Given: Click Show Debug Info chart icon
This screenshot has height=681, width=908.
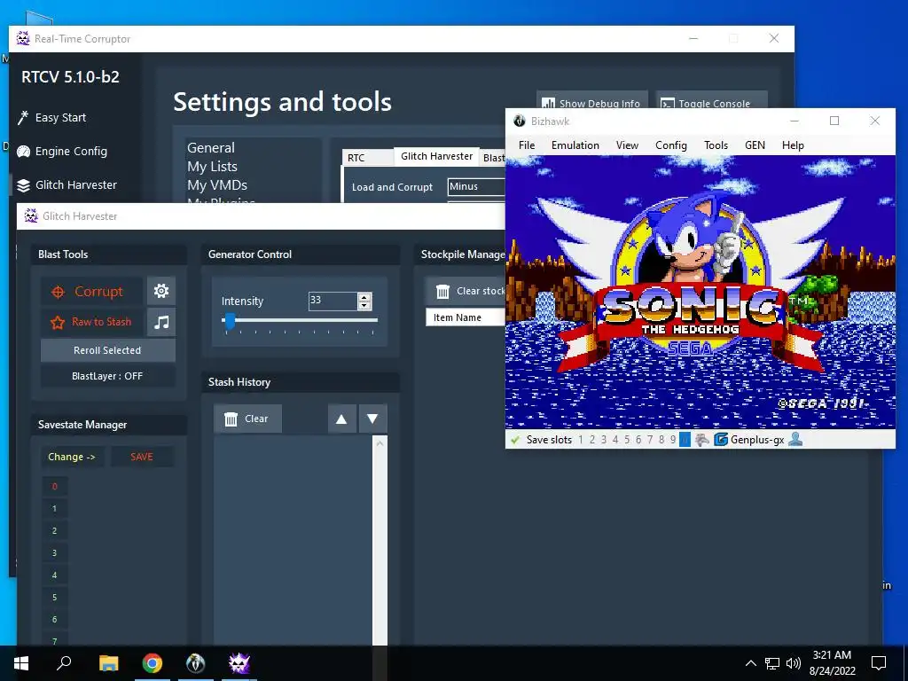Looking at the screenshot, I should tap(548, 104).
